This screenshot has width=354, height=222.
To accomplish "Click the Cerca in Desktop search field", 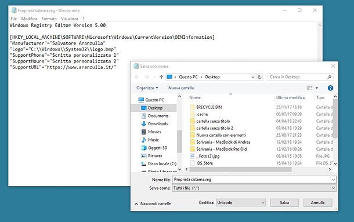I will 300,77.
